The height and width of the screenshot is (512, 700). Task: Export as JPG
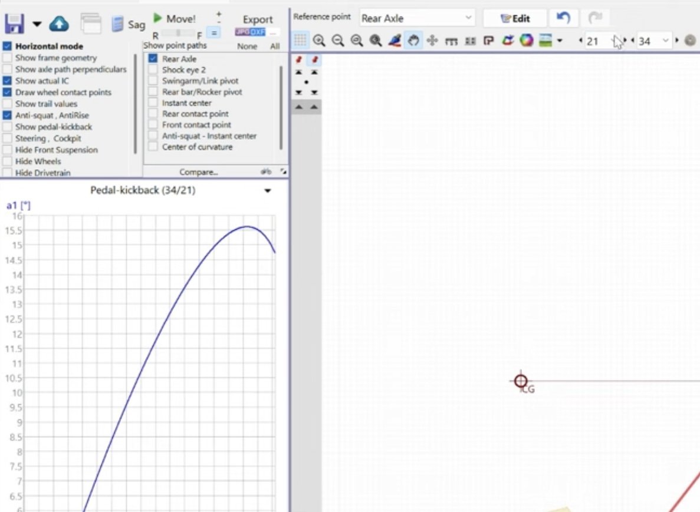[242, 32]
